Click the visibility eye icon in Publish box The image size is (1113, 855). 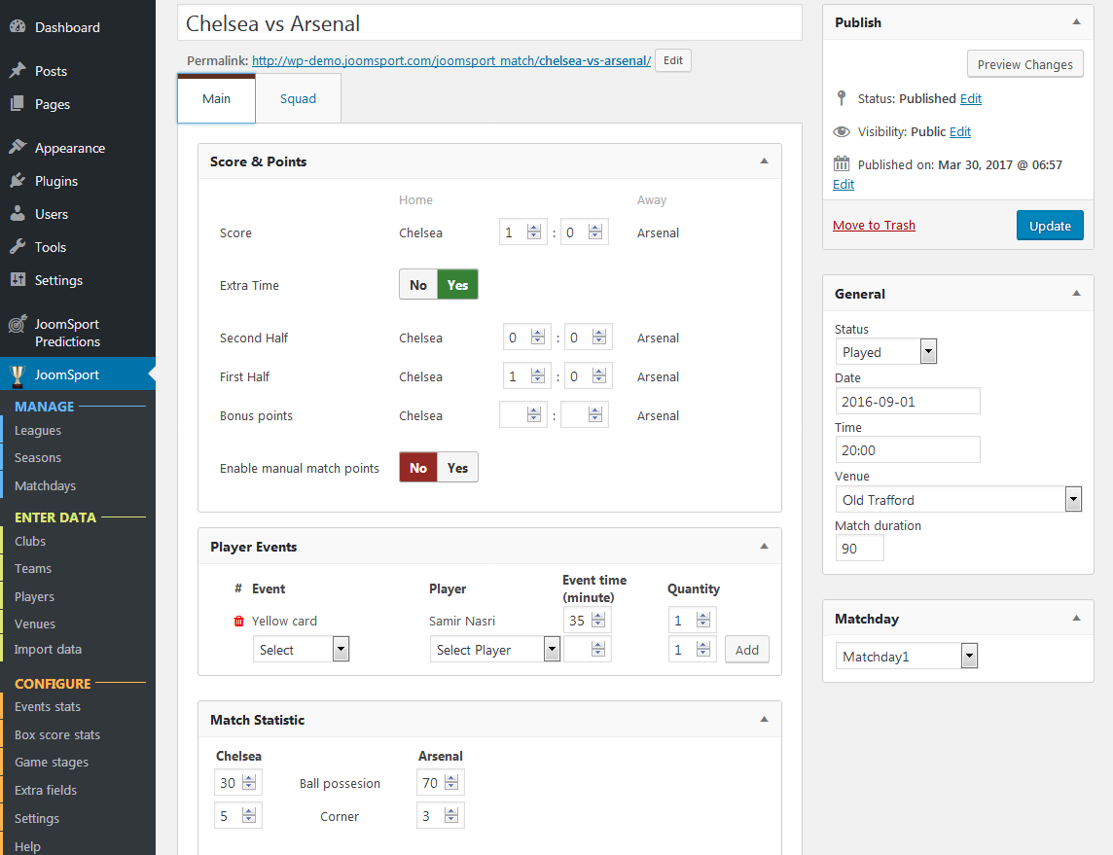[x=842, y=131]
